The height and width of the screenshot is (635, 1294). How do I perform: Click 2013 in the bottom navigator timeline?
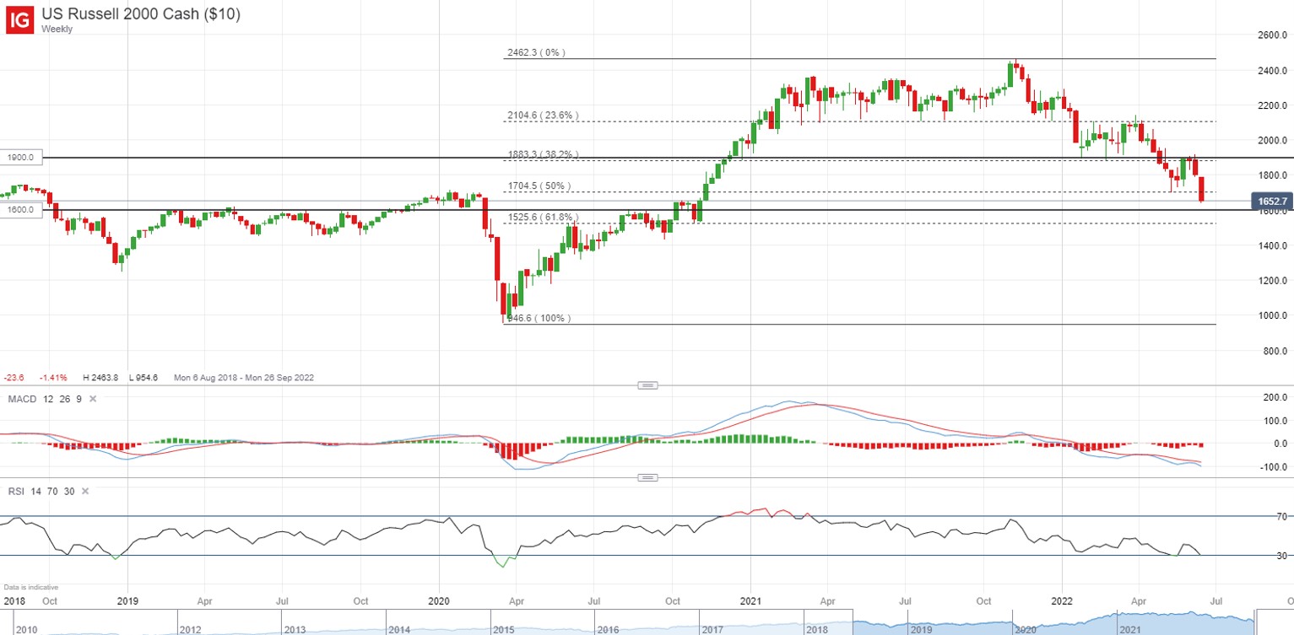(294, 629)
